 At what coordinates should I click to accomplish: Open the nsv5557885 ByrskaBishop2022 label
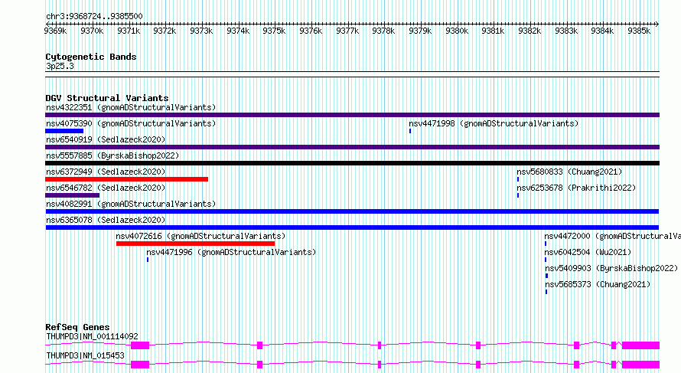coord(112,155)
